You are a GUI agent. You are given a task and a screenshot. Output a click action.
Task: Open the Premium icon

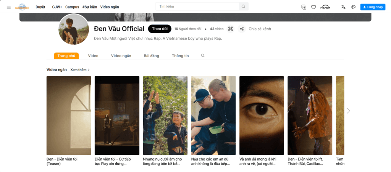pos(325,7)
